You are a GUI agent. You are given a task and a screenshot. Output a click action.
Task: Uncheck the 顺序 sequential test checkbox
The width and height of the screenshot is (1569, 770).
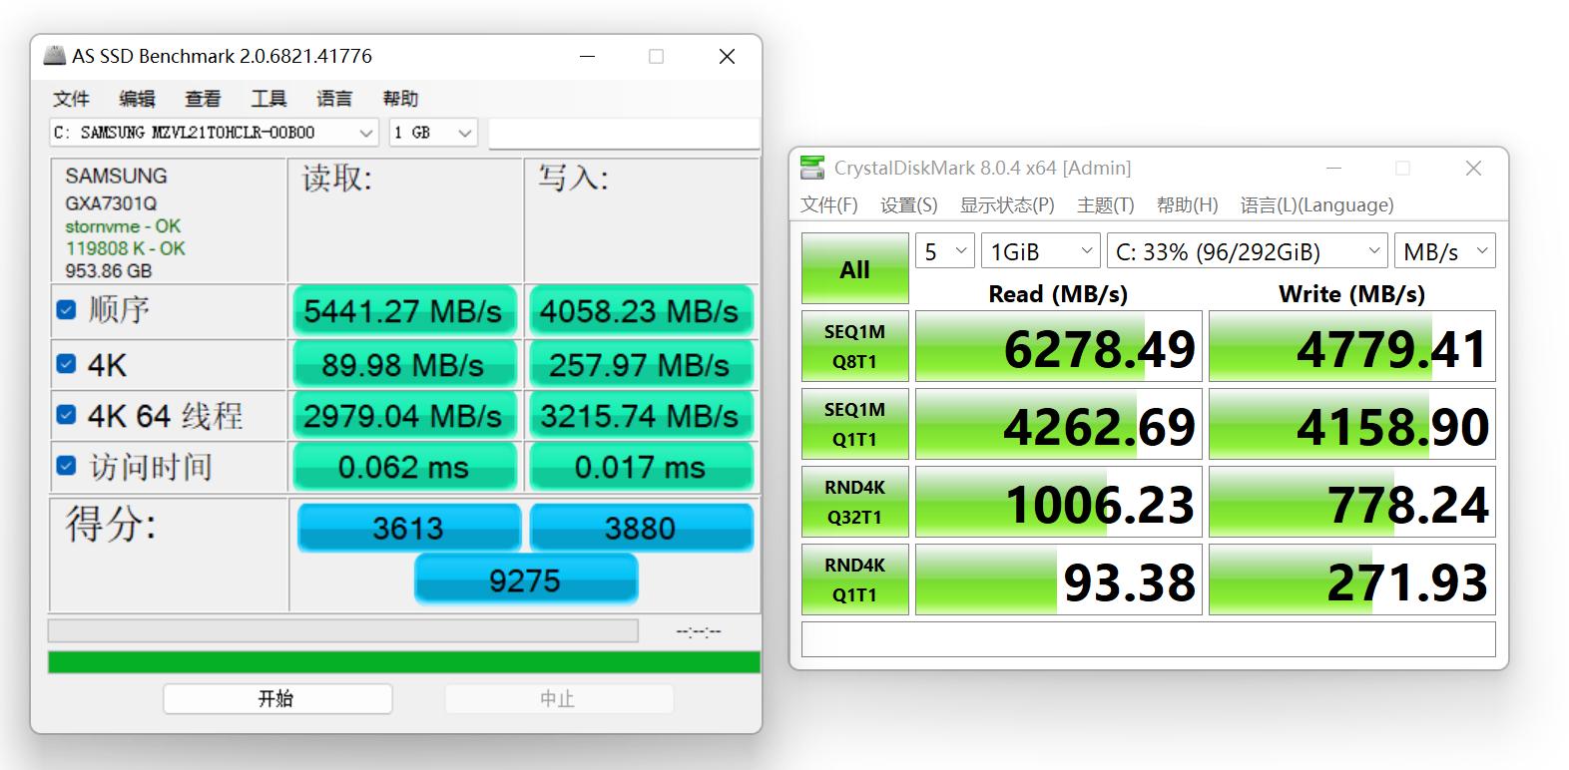coord(67,310)
